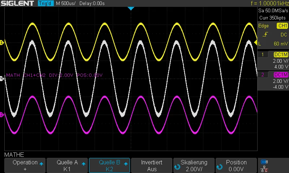The height and width of the screenshot is (173, 289).
Task: Toggle the channel 1 DC1M panel
Action: (273, 60)
